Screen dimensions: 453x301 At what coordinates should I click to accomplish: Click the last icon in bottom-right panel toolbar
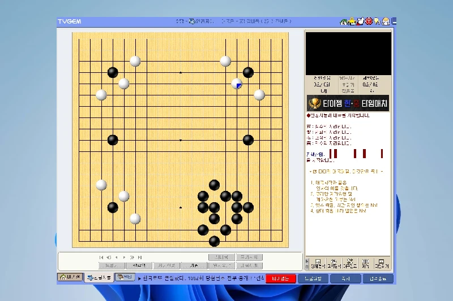[382, 263]
